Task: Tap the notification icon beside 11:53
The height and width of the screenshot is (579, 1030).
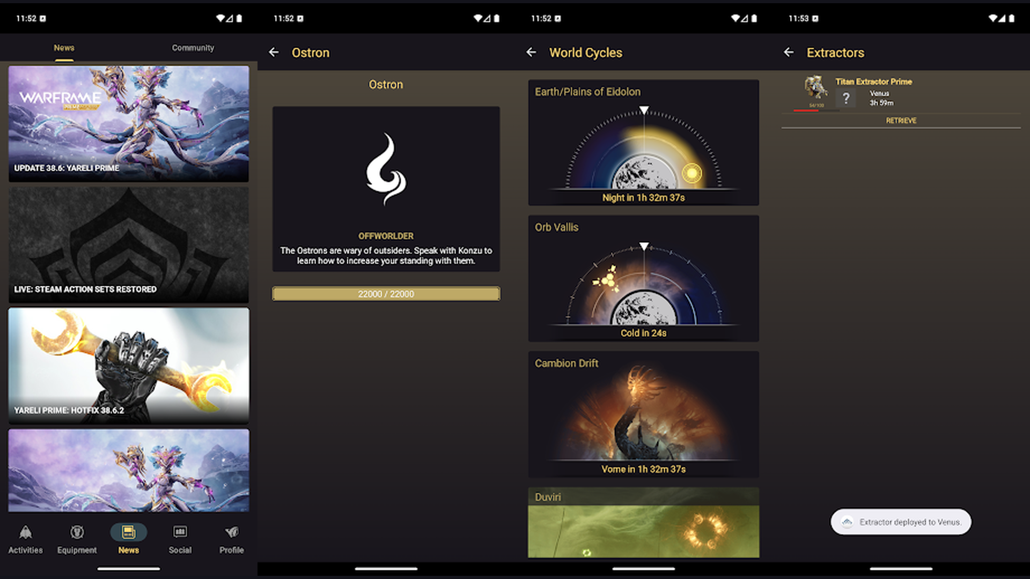Action: [815, 18]
